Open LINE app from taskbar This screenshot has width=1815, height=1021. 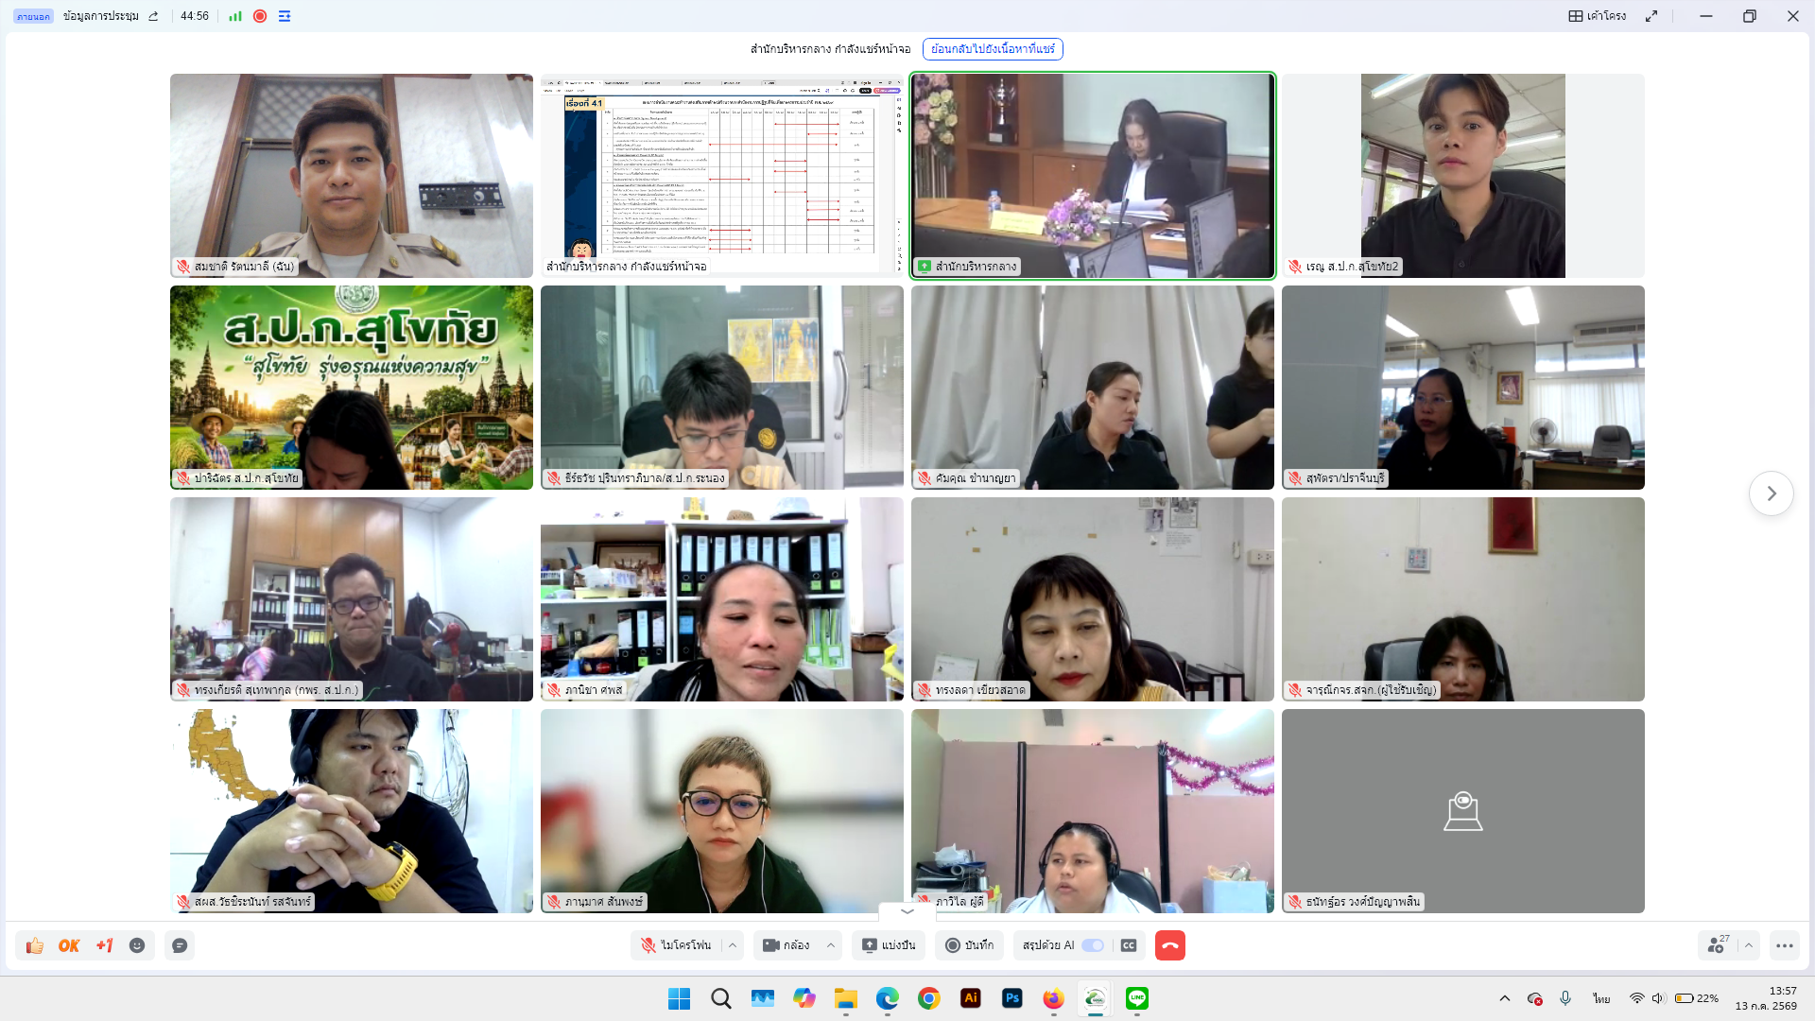tap(1137, 998)
